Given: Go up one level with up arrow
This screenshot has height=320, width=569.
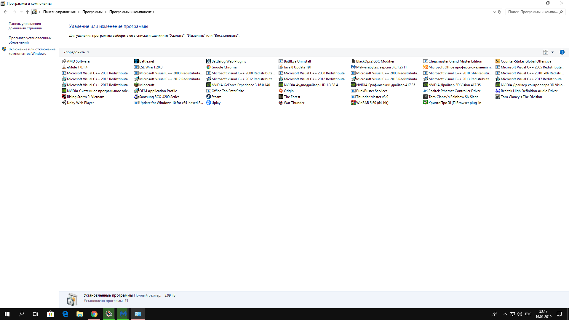Looking at the screenshot, I should (x=28, y=12).
